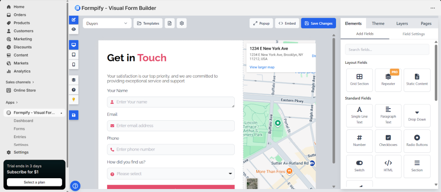
Task: Select the desktop preview icon
Action: pyautogui.click(x=74, y=45)
